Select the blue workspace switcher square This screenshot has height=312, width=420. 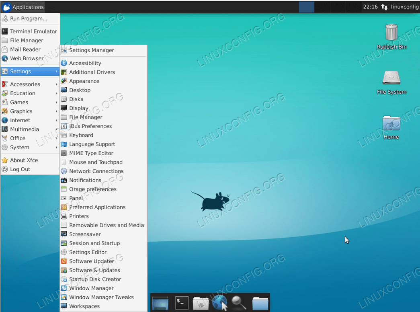point(306,7)
